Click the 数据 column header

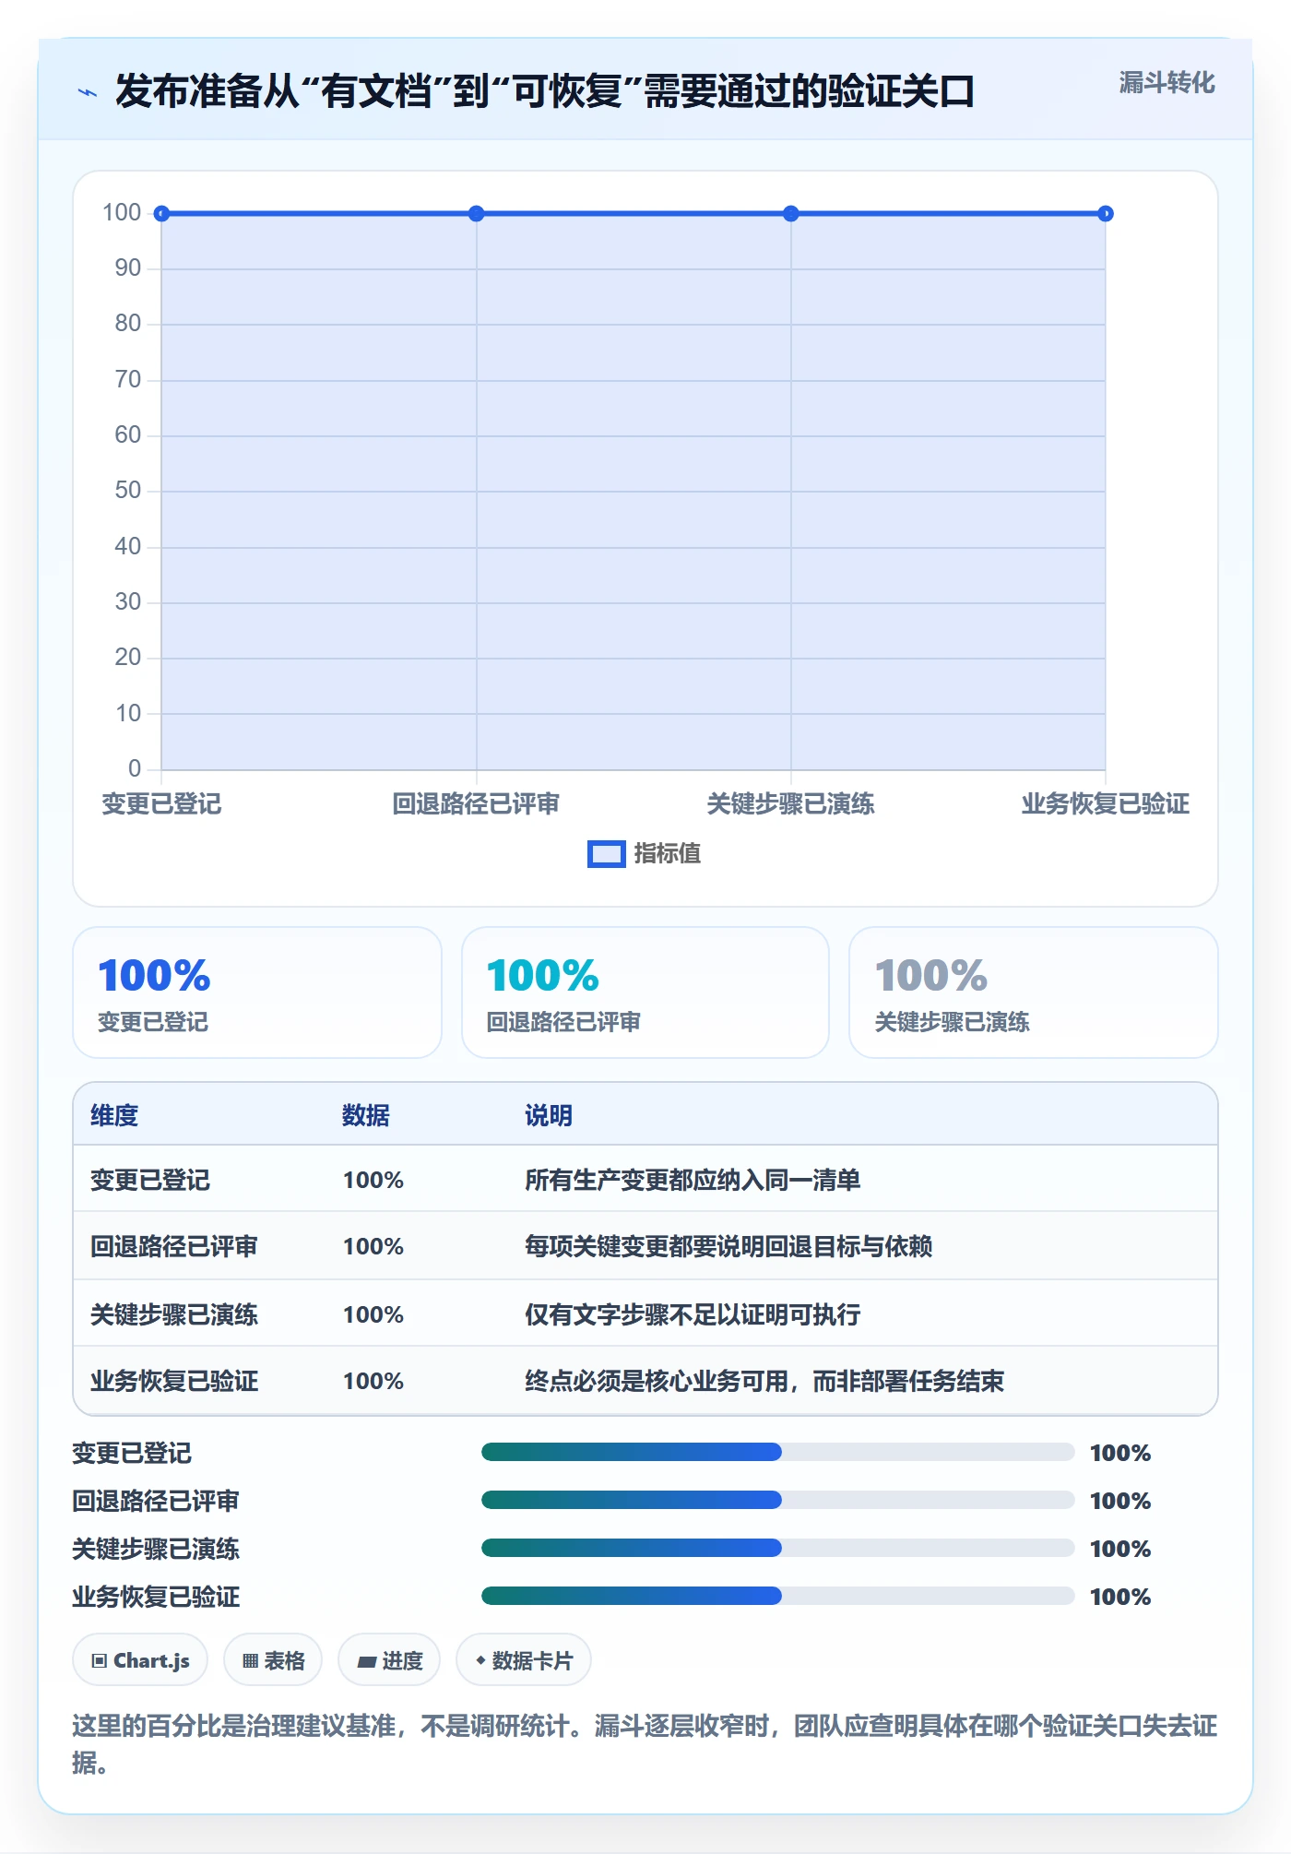pos(366,1115)
